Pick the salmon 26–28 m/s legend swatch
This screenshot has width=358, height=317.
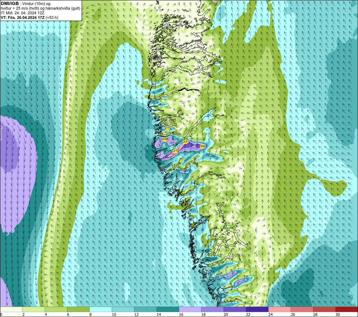coord(302,309)
